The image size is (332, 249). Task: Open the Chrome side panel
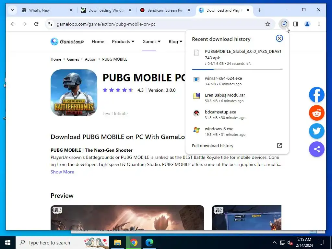[296, 24]
